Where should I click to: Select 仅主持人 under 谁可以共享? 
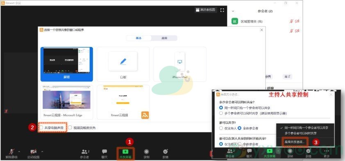pyautogui.click(x=221, y=128)
